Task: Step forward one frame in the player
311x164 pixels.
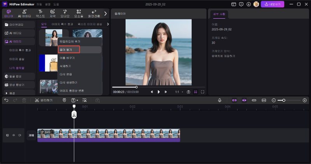Action: point(166,92)
